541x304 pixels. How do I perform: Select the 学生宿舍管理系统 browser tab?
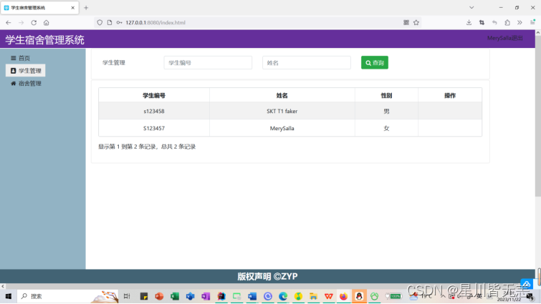click(39, 8)
